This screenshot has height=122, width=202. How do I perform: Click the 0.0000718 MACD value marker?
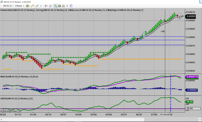click(192, 77)
